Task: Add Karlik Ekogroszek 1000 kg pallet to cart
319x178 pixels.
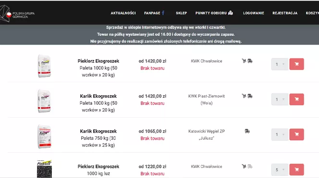Action: (296, 100)
